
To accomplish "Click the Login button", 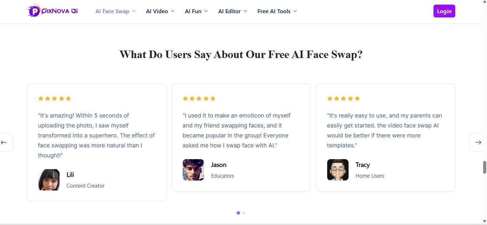I will (444, 11).
